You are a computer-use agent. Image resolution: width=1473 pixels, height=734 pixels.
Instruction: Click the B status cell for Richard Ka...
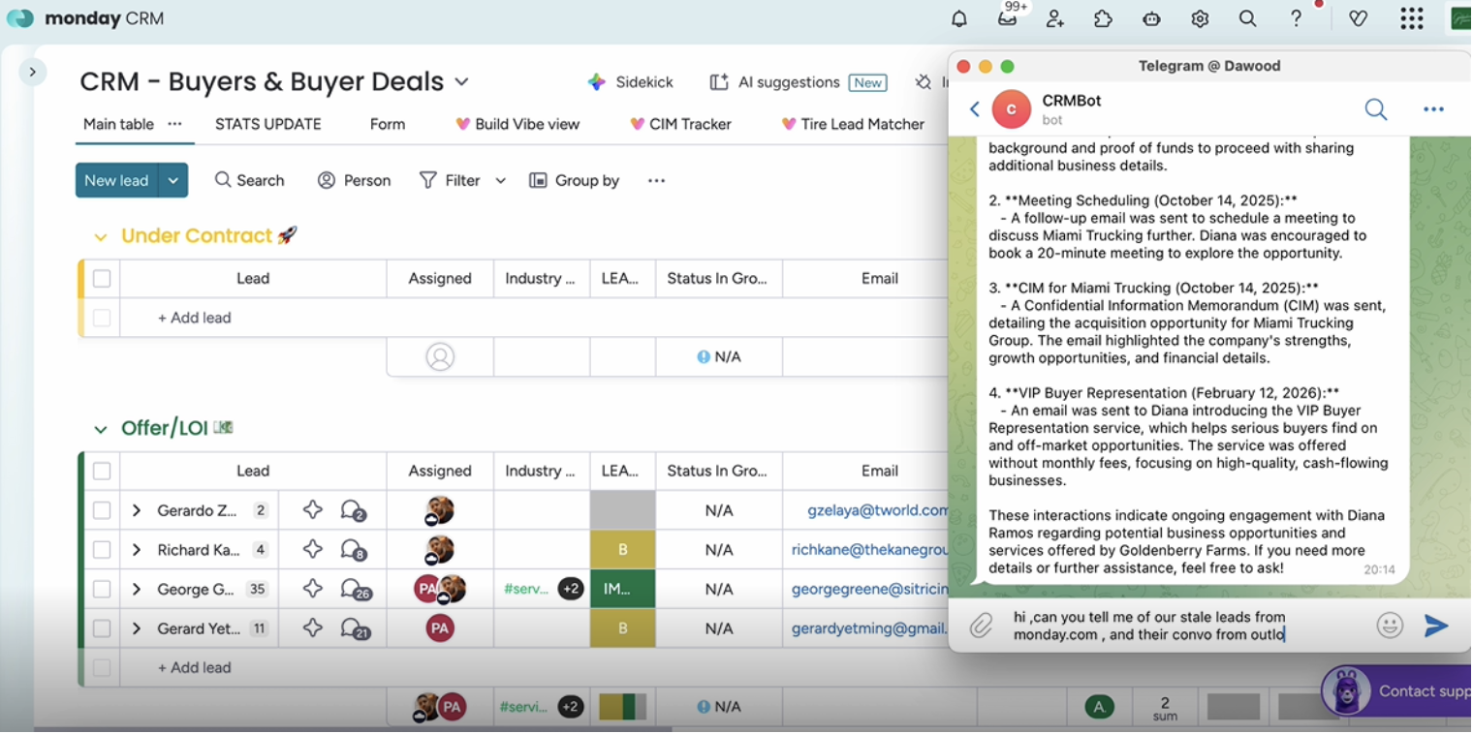click(x=622, y=550)
